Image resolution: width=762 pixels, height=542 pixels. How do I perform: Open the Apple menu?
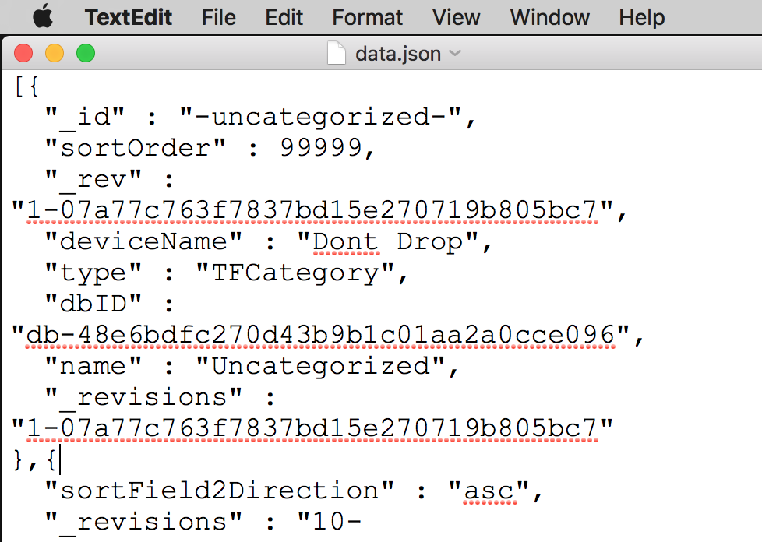pyautogui.click(x=43, y=17)
